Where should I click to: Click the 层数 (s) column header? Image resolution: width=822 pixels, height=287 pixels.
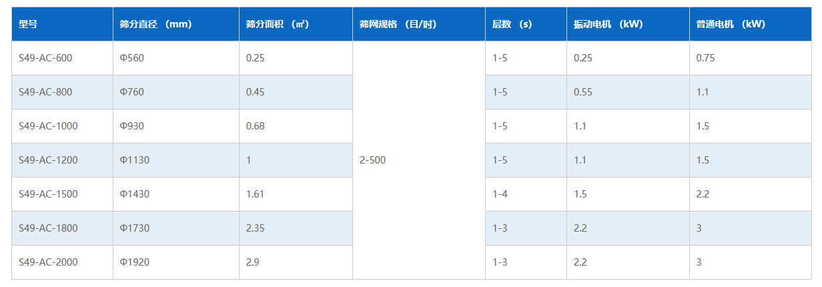point(512,24)
